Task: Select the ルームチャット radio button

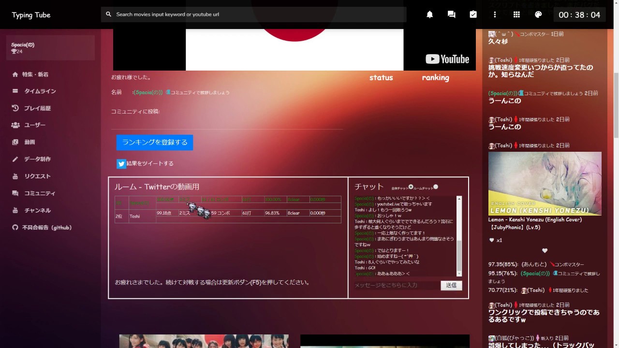Action: point(436,187)
